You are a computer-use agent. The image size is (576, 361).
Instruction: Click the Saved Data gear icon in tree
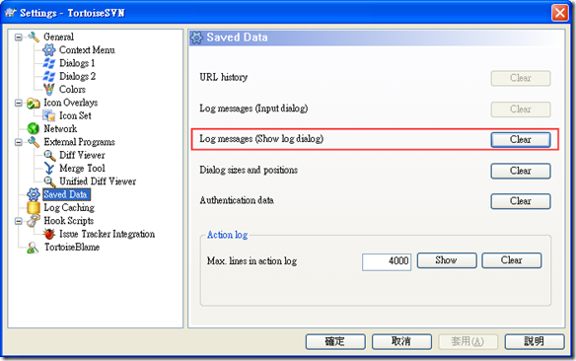pyautogui.click(x=34, y=194)
